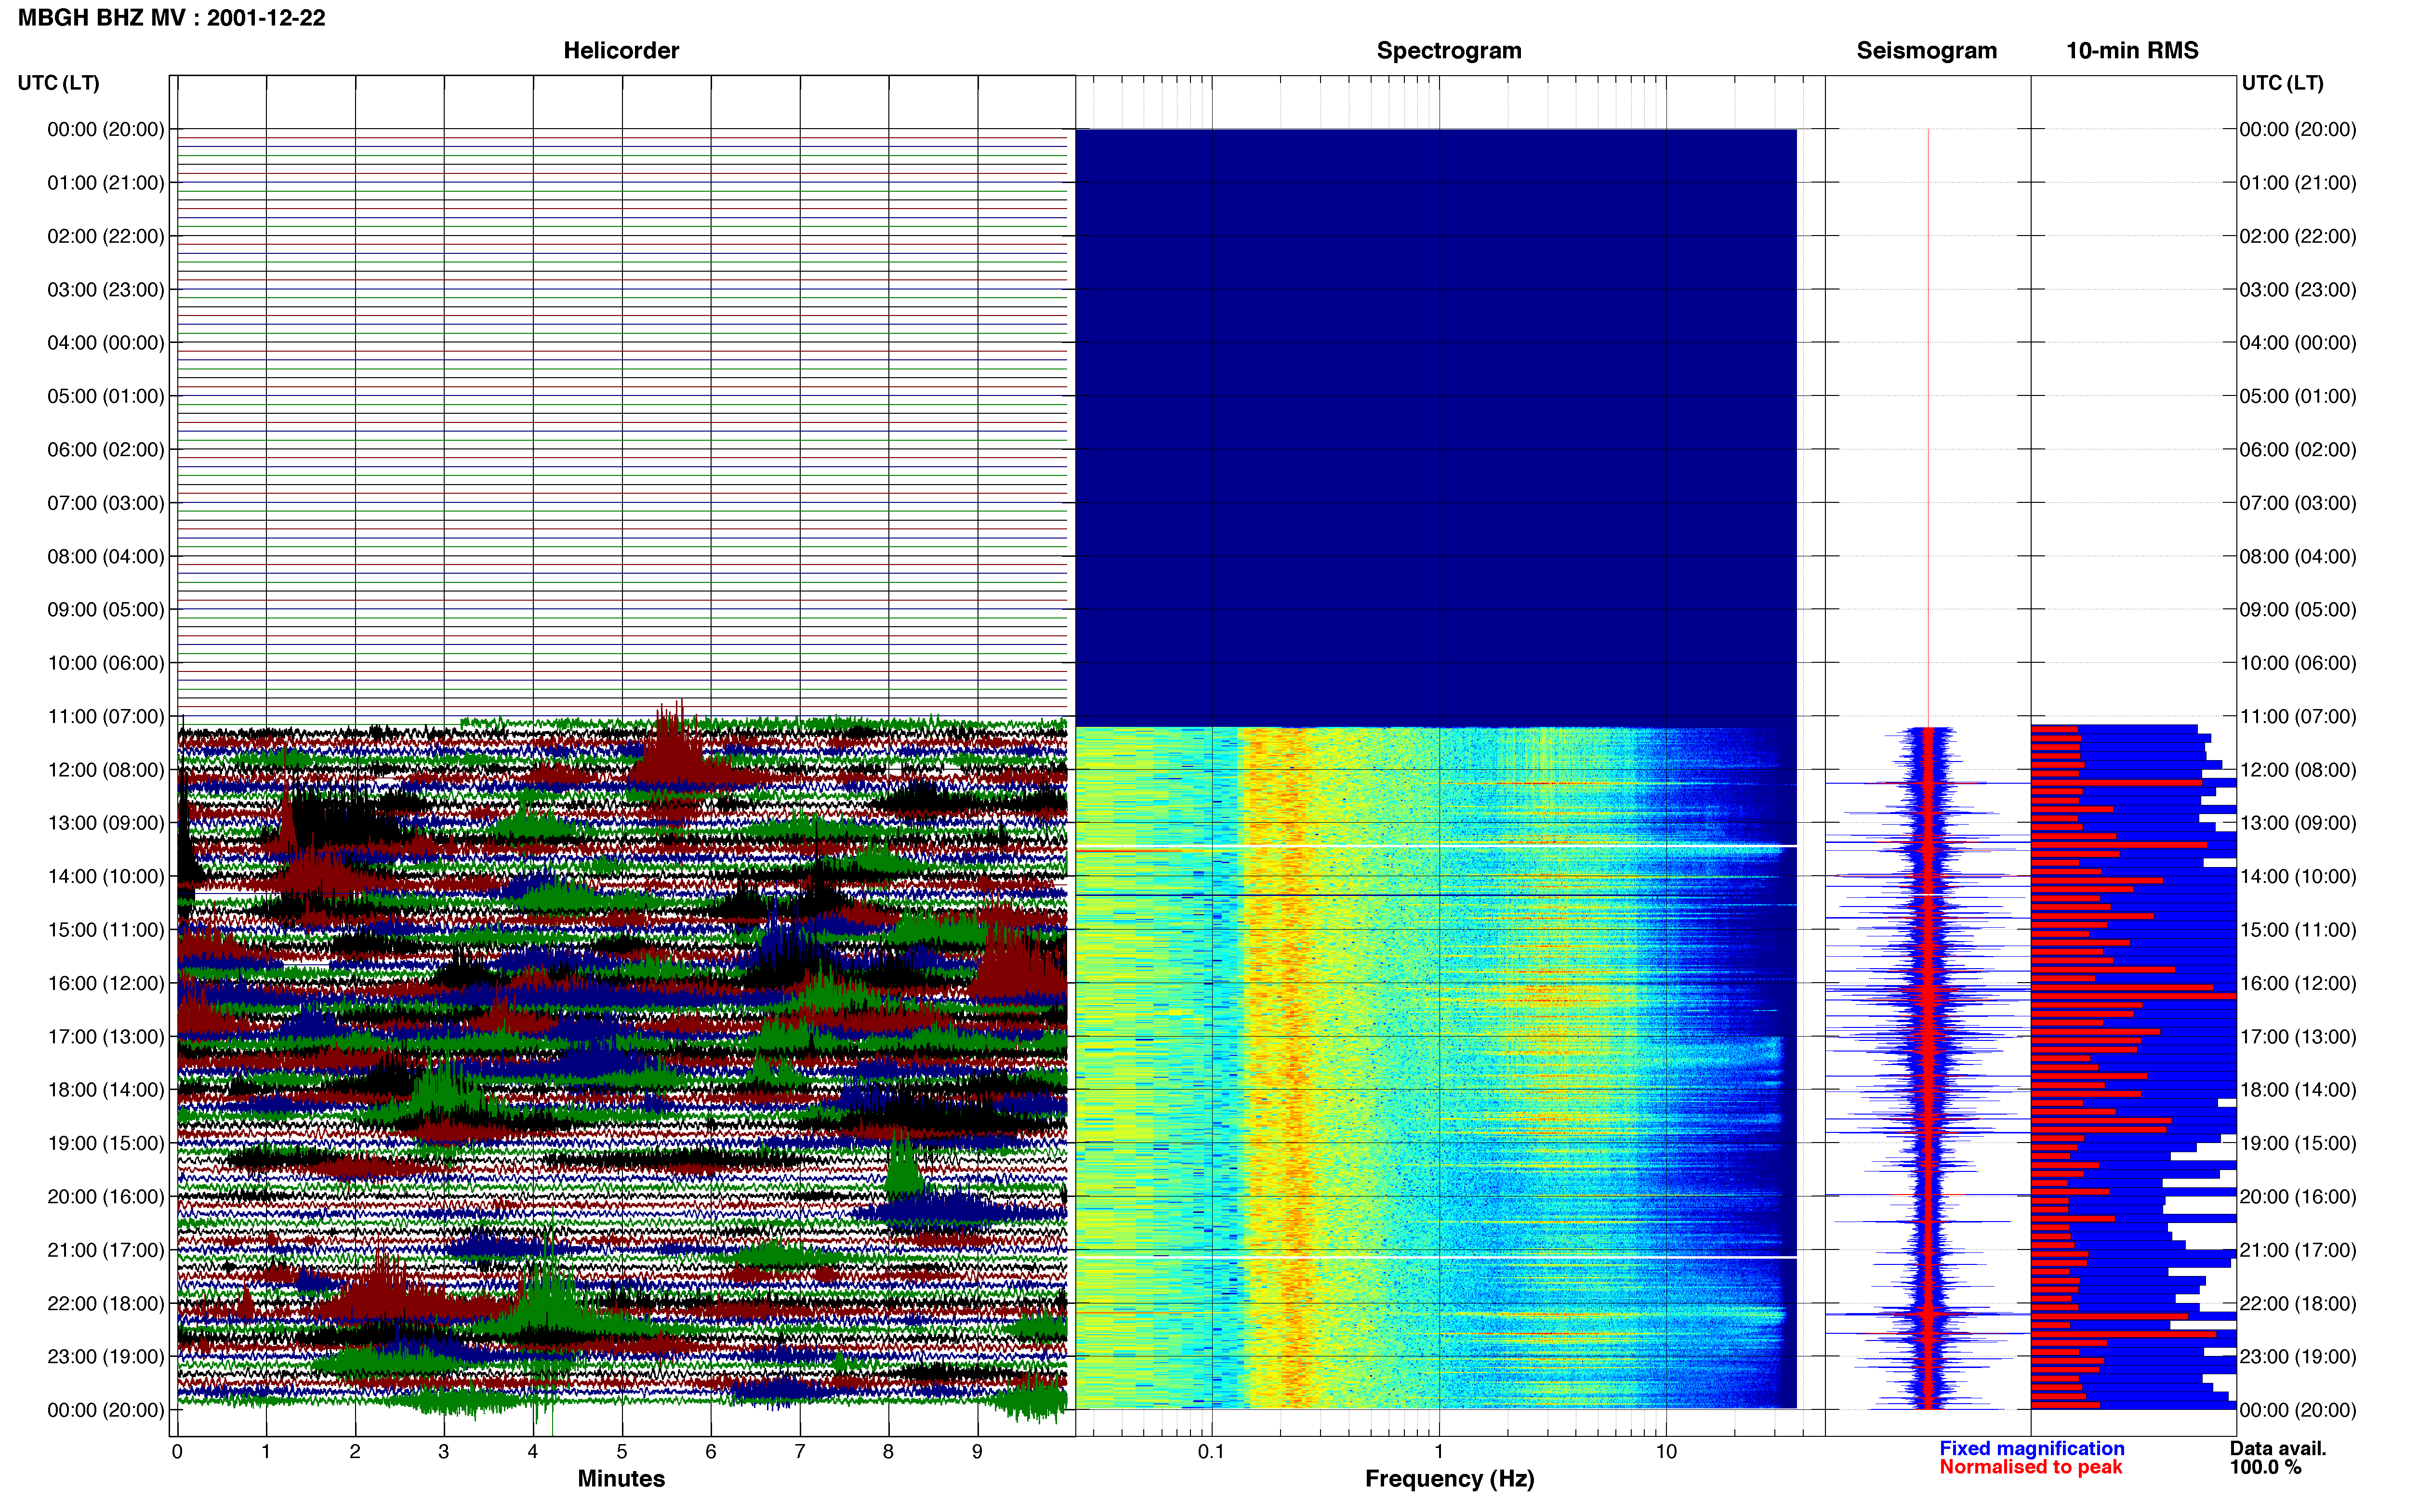Click right-side time label '20:00 (16:00)'

pos(2298,1197)
